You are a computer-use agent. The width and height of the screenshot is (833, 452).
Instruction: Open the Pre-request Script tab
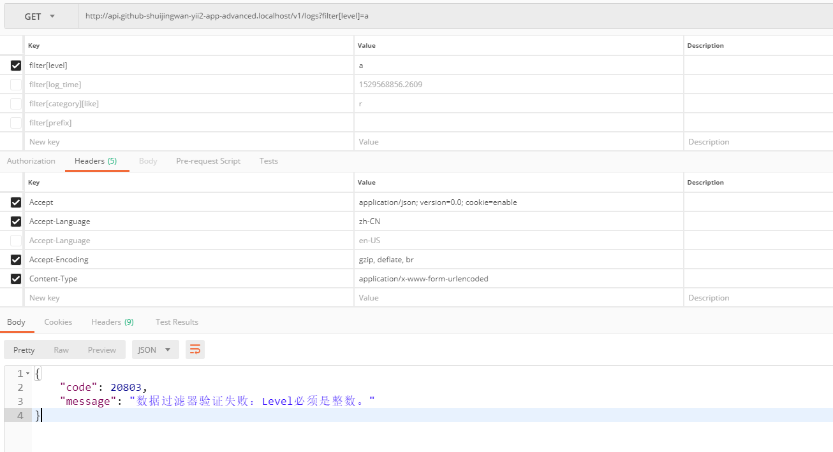pyautogui.click(x=208, y=161)
